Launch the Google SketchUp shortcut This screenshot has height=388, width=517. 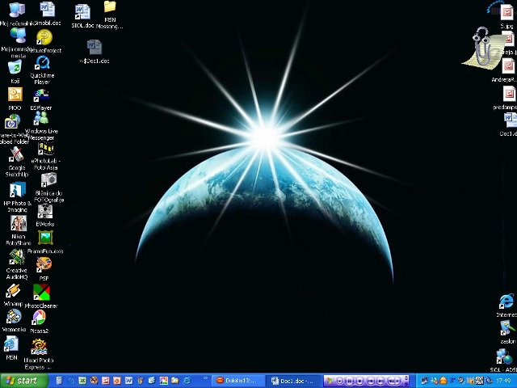click(16, 154)
